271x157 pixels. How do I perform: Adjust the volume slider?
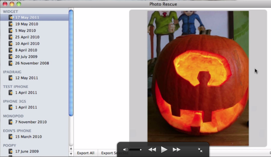pos(135,150)
